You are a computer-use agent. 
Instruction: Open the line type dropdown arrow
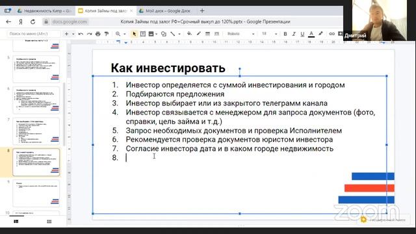pyautogui.click(x=179, y=34)
